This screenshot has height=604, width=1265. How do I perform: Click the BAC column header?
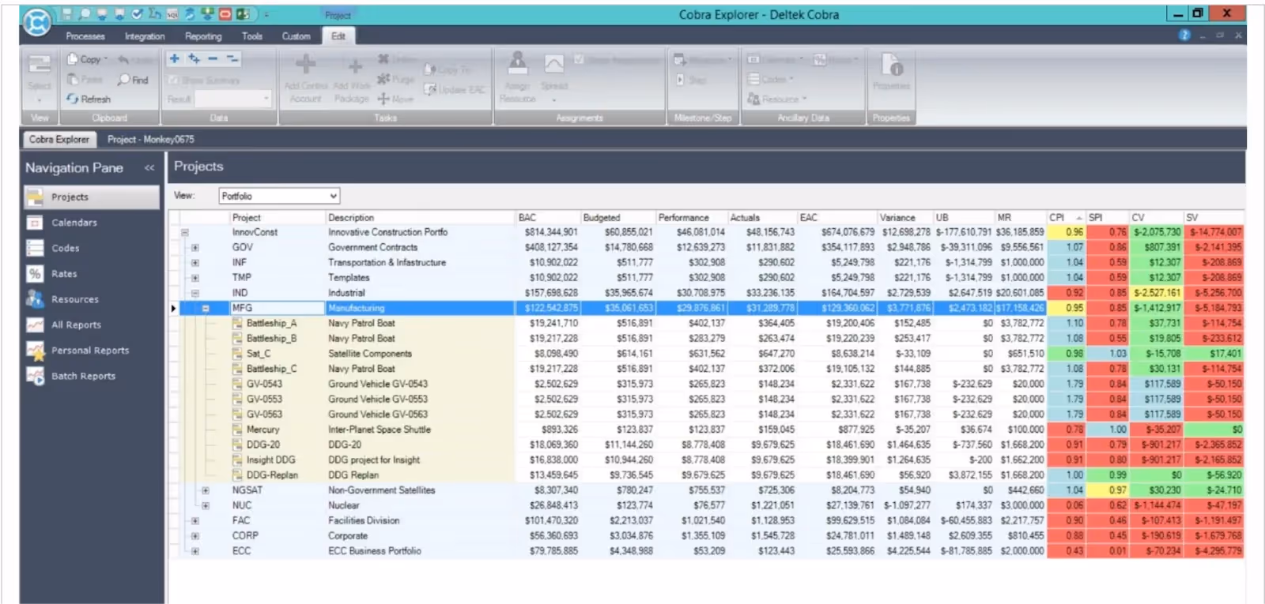point(547,217)
